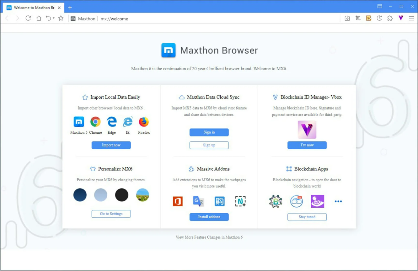Minimize the Maxthon browser window
418x271 pixels.
[390, 6]
